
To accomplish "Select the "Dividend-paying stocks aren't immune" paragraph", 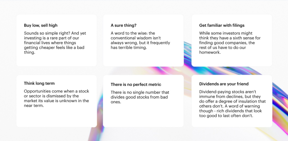I will pos(232,104).
